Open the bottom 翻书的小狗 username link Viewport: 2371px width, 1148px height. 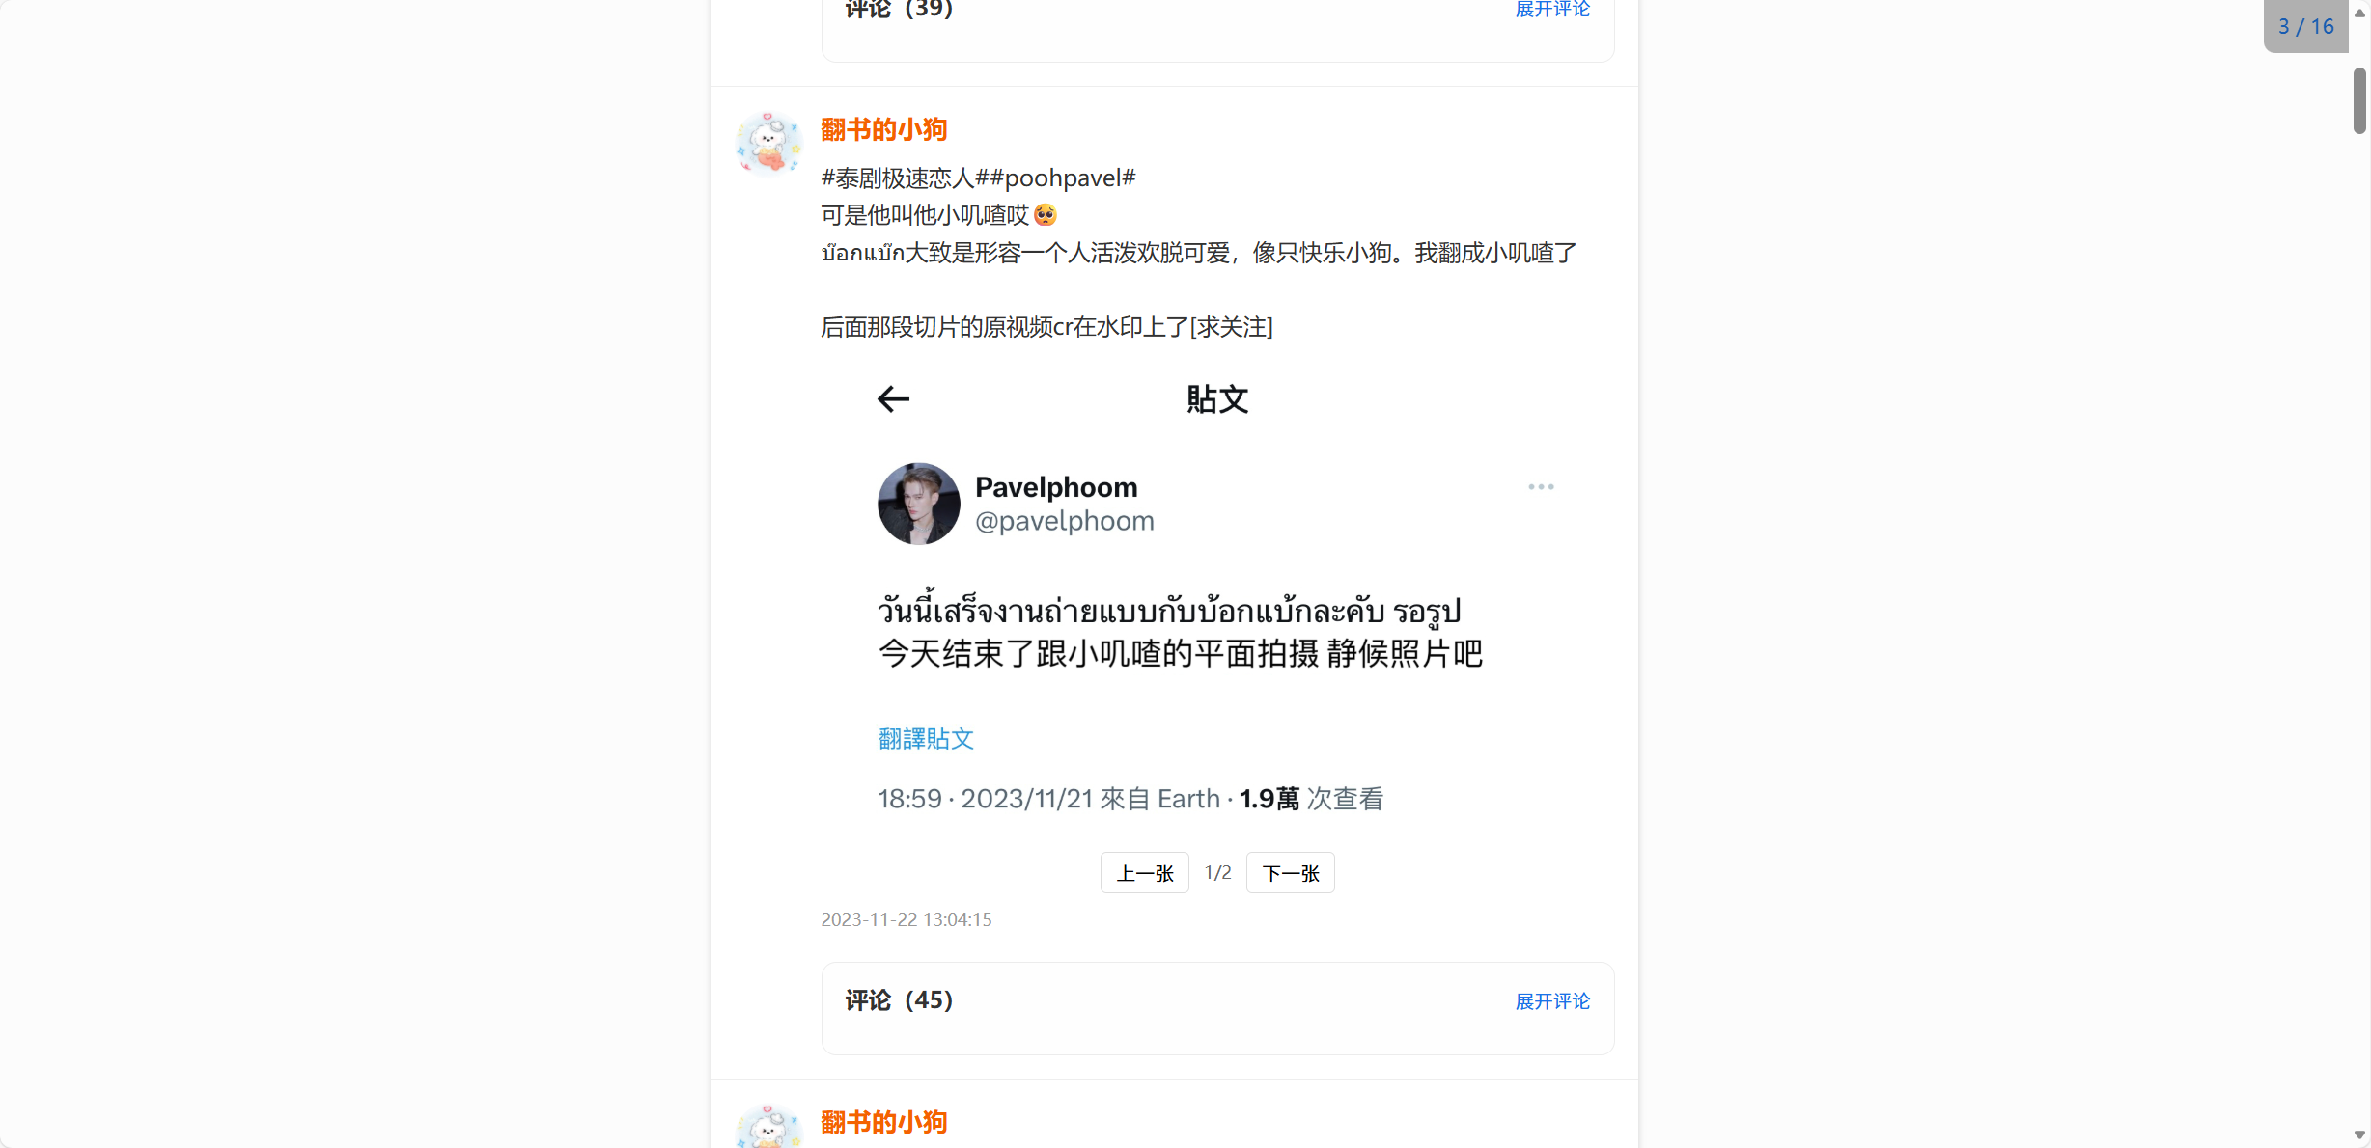(x=883, y=1122)
